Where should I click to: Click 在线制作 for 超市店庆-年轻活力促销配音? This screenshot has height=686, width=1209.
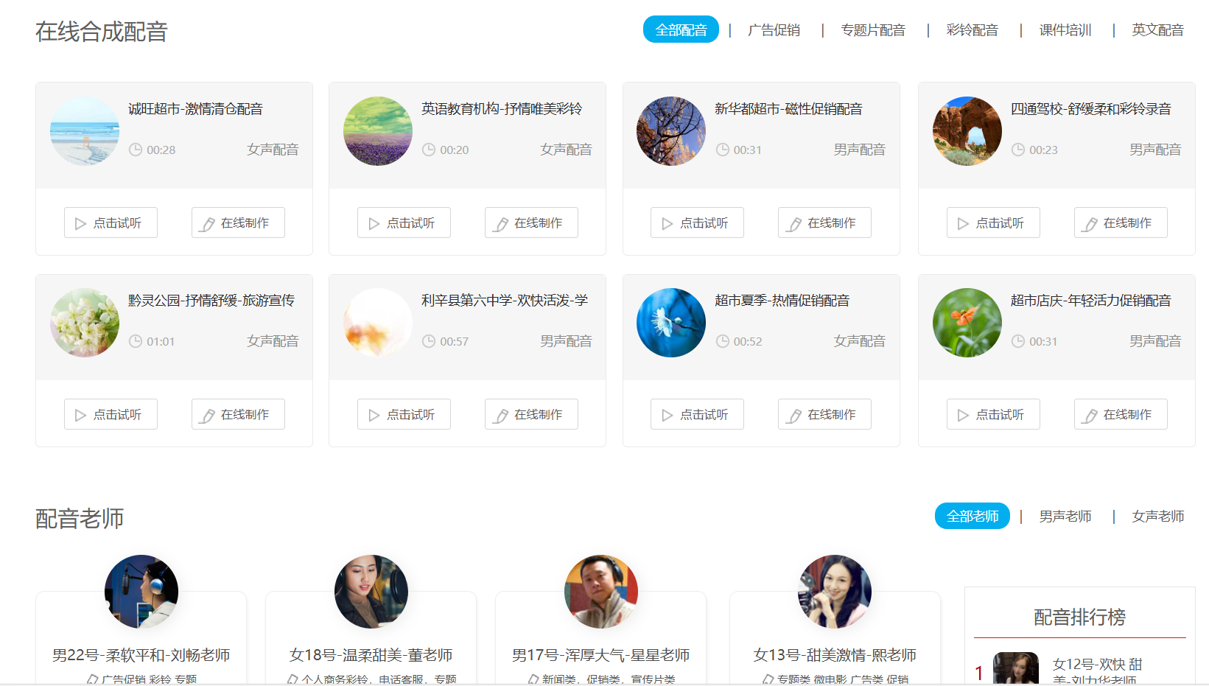[1121, 415]
